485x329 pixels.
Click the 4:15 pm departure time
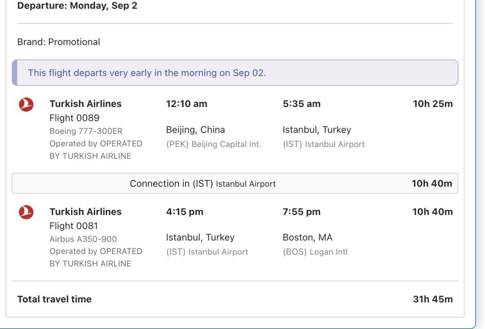185,212
